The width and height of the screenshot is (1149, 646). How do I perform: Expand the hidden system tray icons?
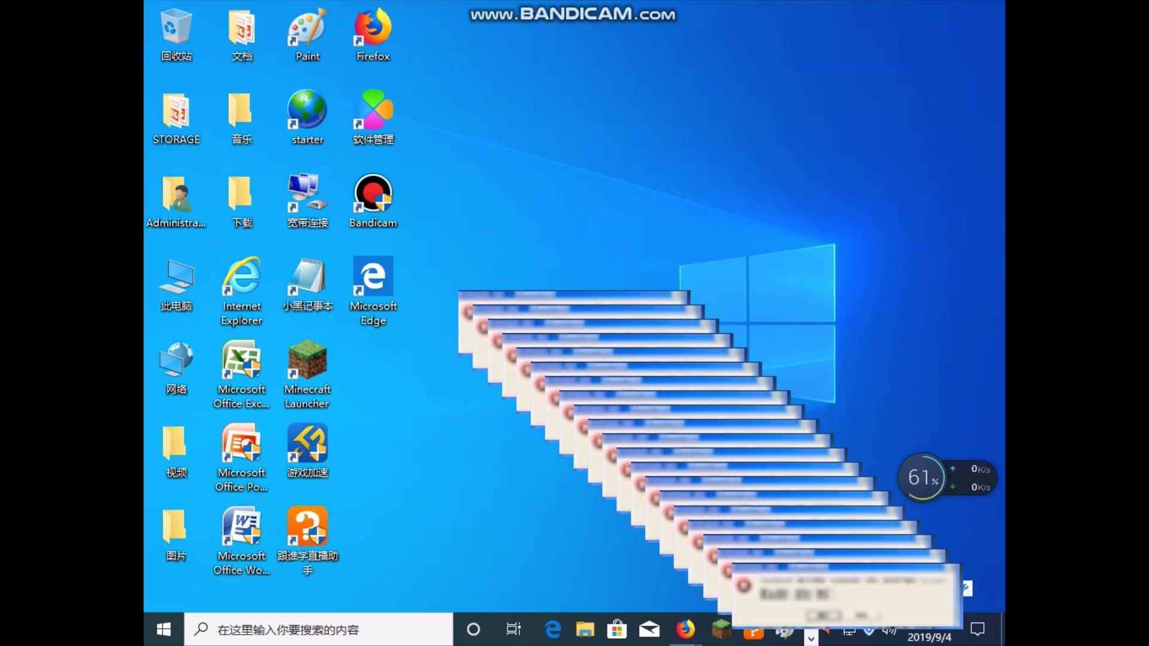click(x=810, y=638)
